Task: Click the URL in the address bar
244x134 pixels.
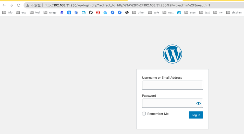Action: pos(127,5)
